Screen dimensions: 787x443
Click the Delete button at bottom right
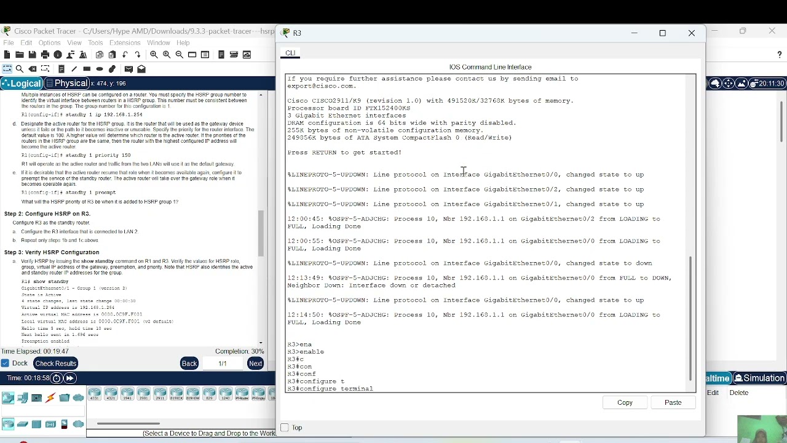[739, 393]
